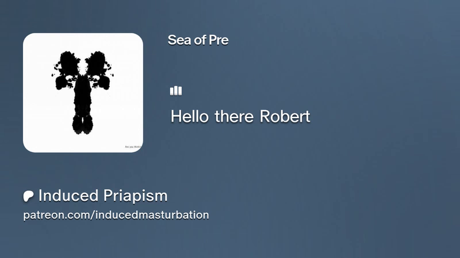Click the word 'Induced' beside Patreon logo
Screen dimensions: 460x258
click(x=68, y=196)
